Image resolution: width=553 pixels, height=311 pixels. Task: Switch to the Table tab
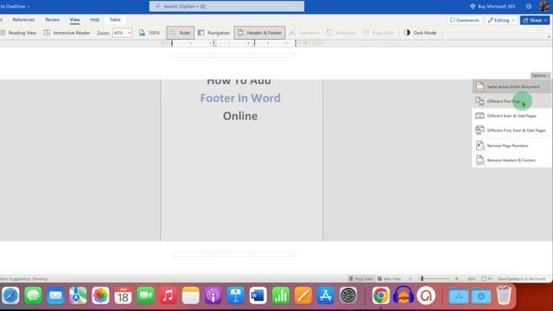pyautogui.click(x=115, y=20)
